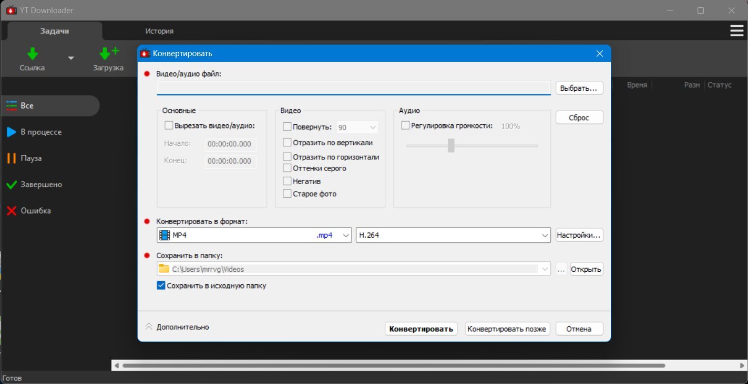
Task: Select the В процессе play icon filter
Action: click(12, 132)
